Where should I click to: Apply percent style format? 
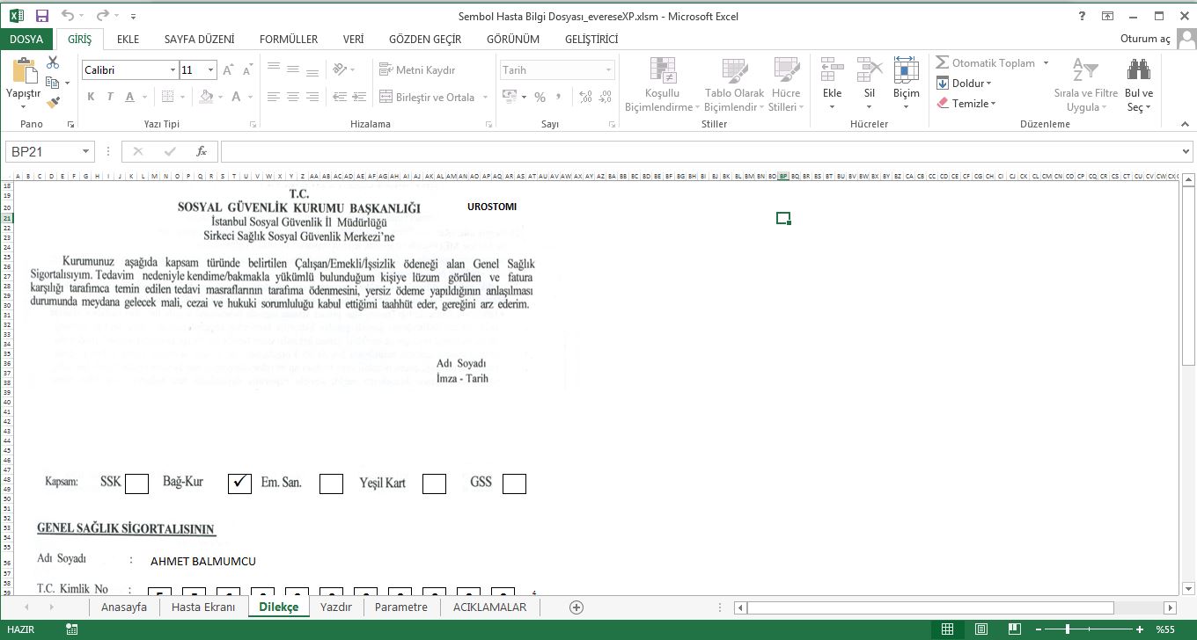coord(540,97)
